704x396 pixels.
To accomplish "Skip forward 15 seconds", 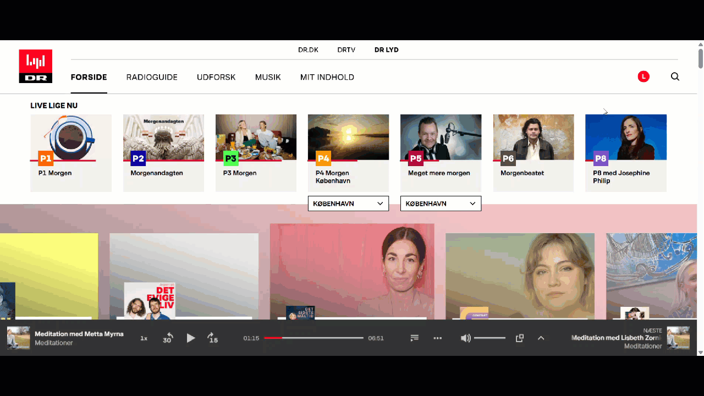I will coord(212,338).
